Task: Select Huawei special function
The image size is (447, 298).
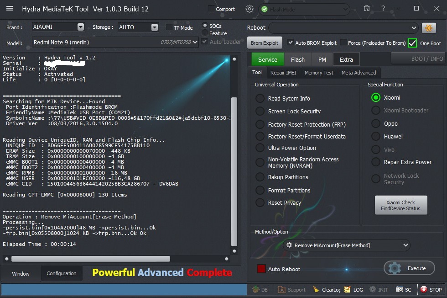Action: pos(376,137)
